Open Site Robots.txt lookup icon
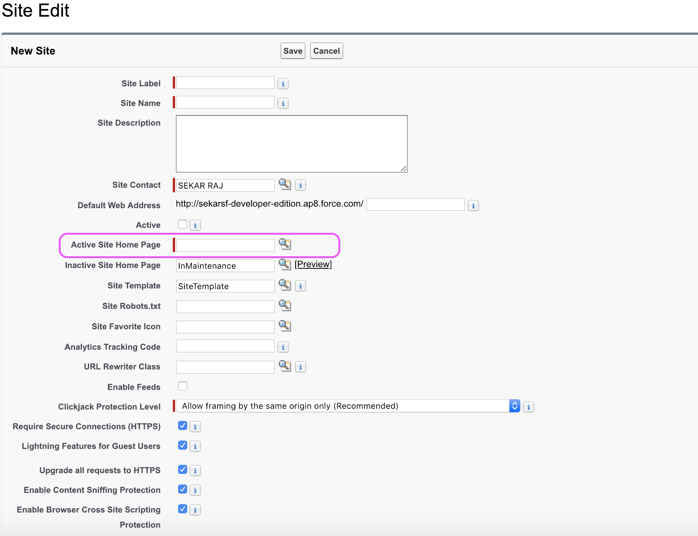The image size is (698, 536). (285, 305)
